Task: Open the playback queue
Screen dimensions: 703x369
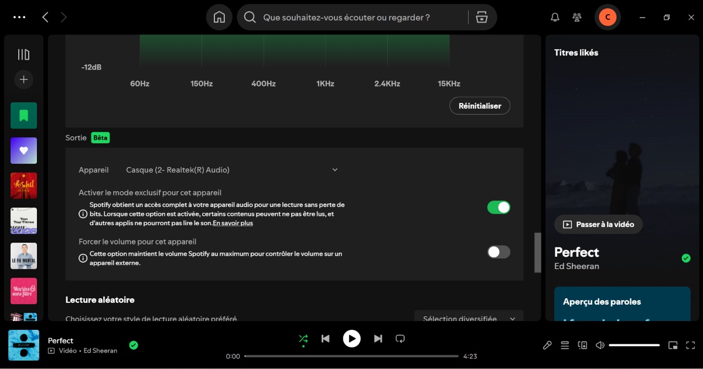Action: [565, 345]
